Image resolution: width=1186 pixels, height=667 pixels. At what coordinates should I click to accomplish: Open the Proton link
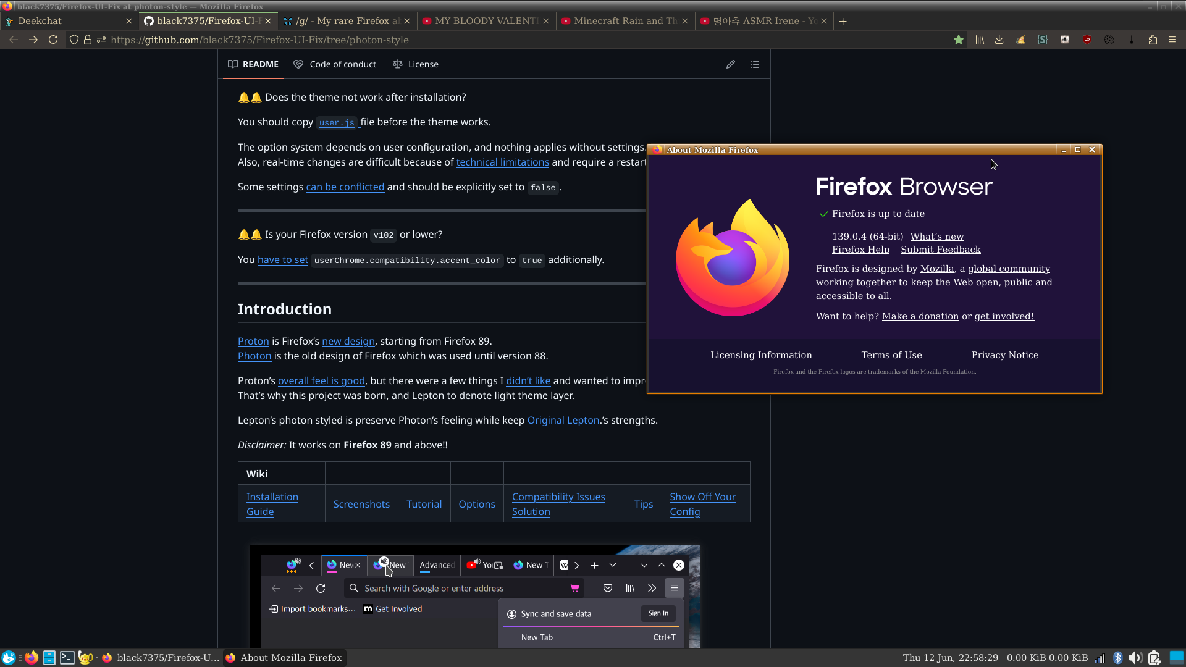[x=253, y=341]
